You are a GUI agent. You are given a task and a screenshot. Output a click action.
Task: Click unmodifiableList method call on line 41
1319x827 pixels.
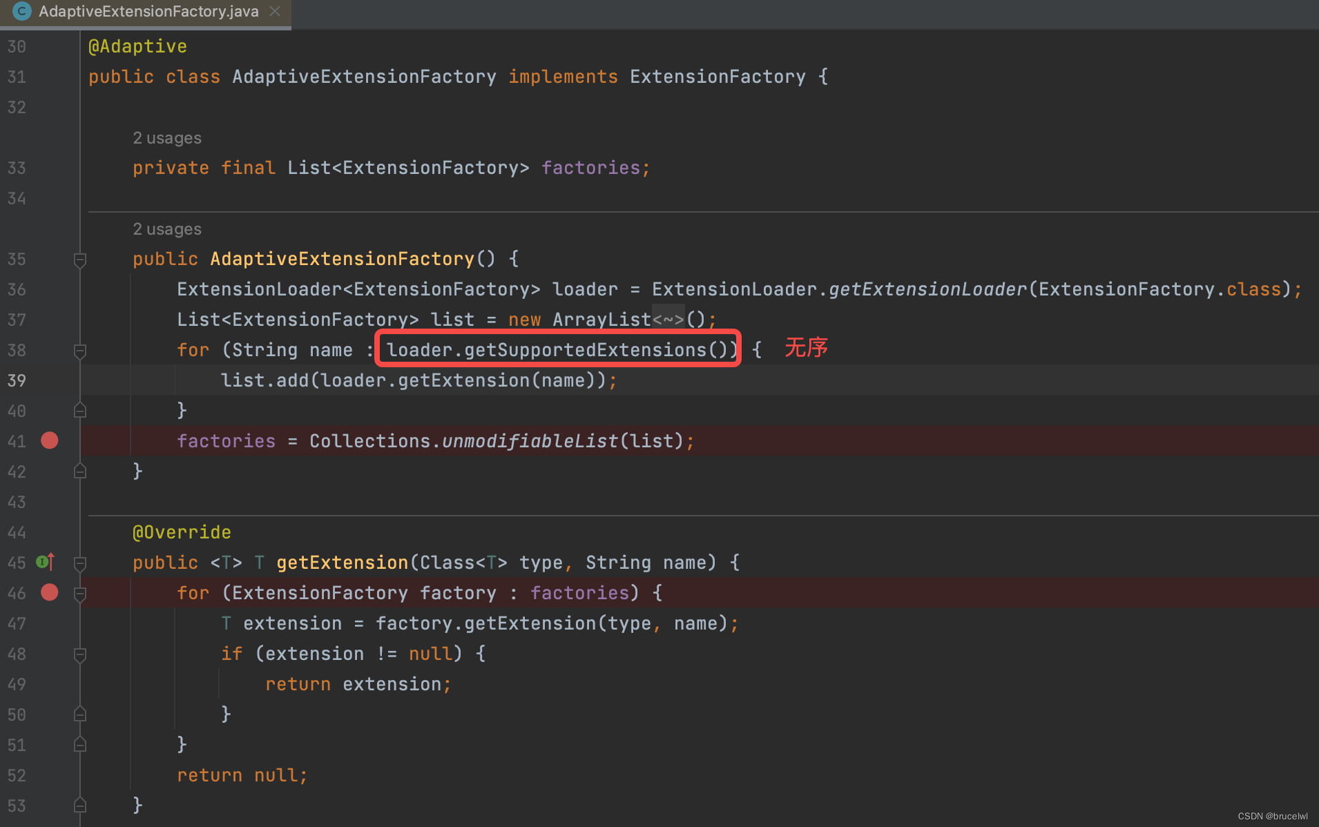click(530, 441)
